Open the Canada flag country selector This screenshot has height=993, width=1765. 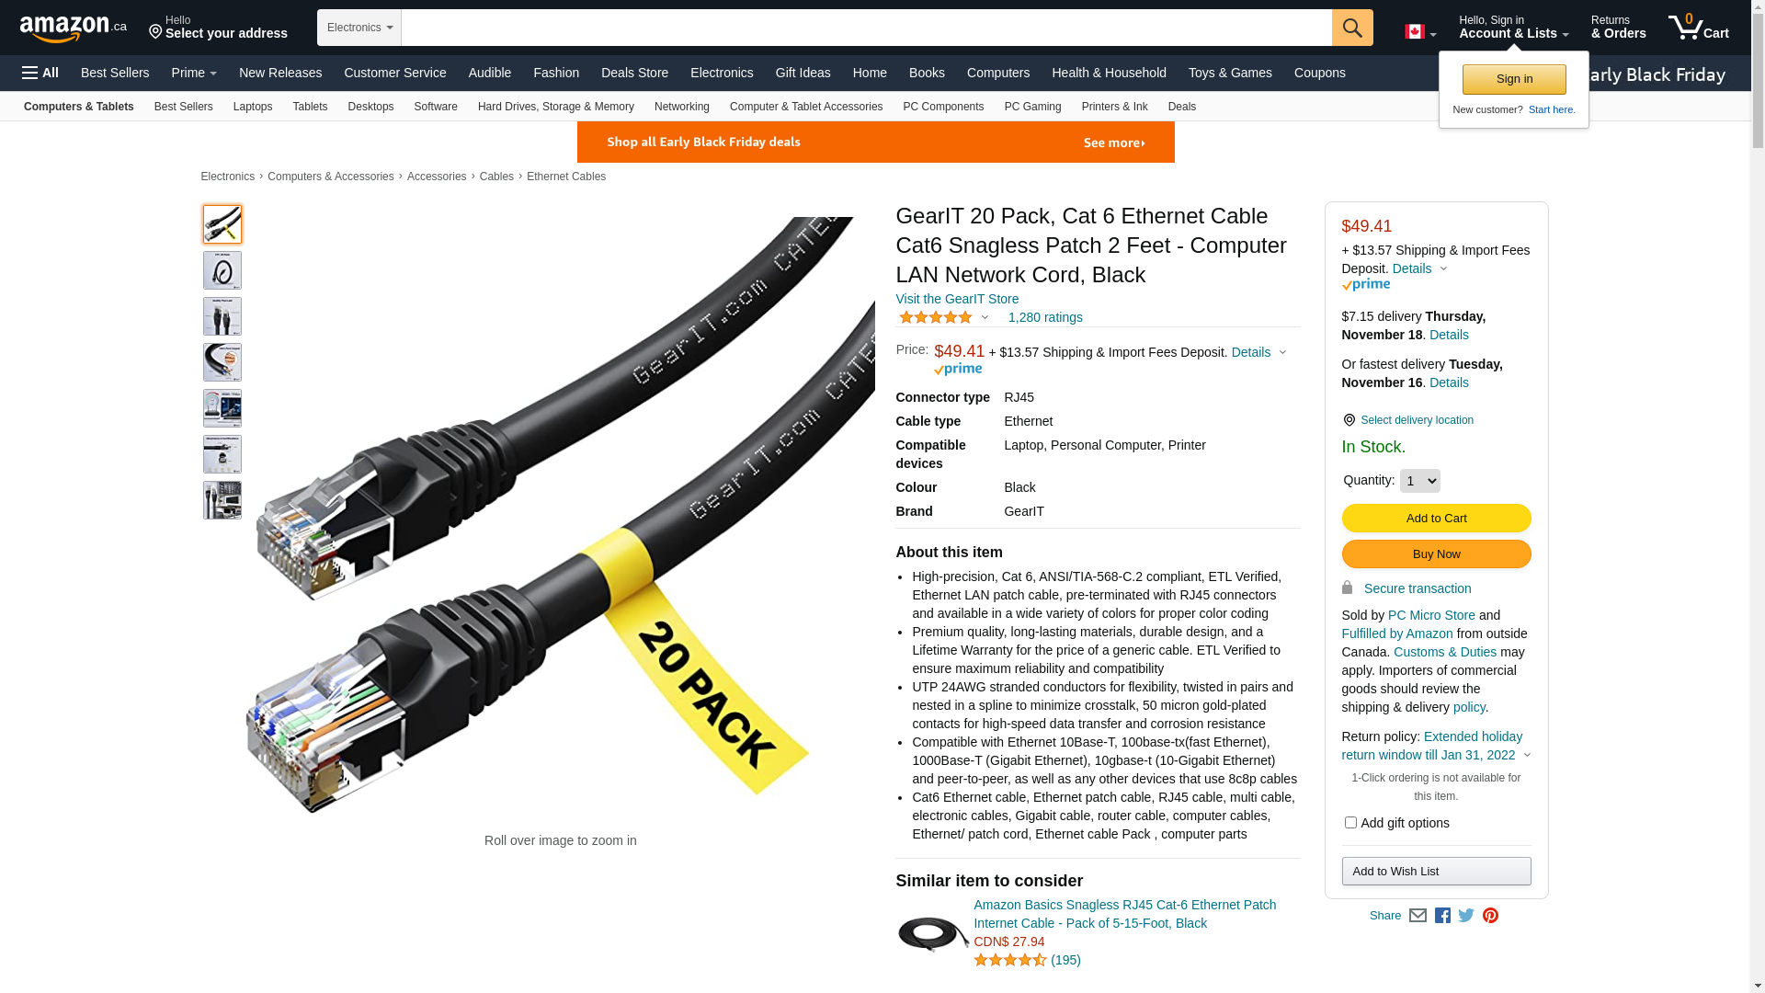[x=1420, y=32]
